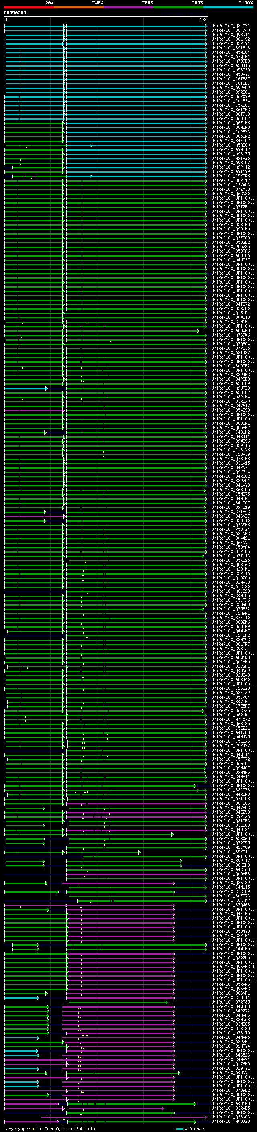Click the purple segment of the identity color scale

[128, 7]
